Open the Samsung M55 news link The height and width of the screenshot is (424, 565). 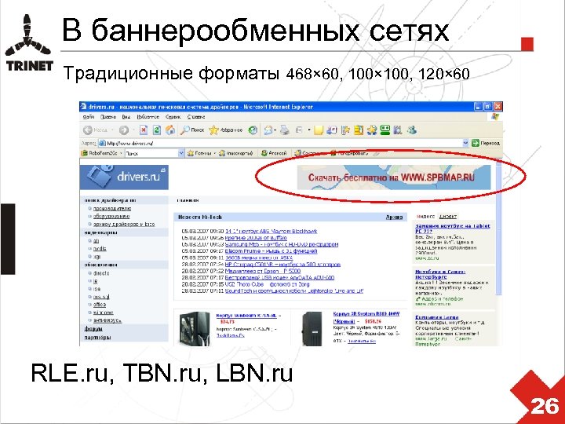coord(282,244)
